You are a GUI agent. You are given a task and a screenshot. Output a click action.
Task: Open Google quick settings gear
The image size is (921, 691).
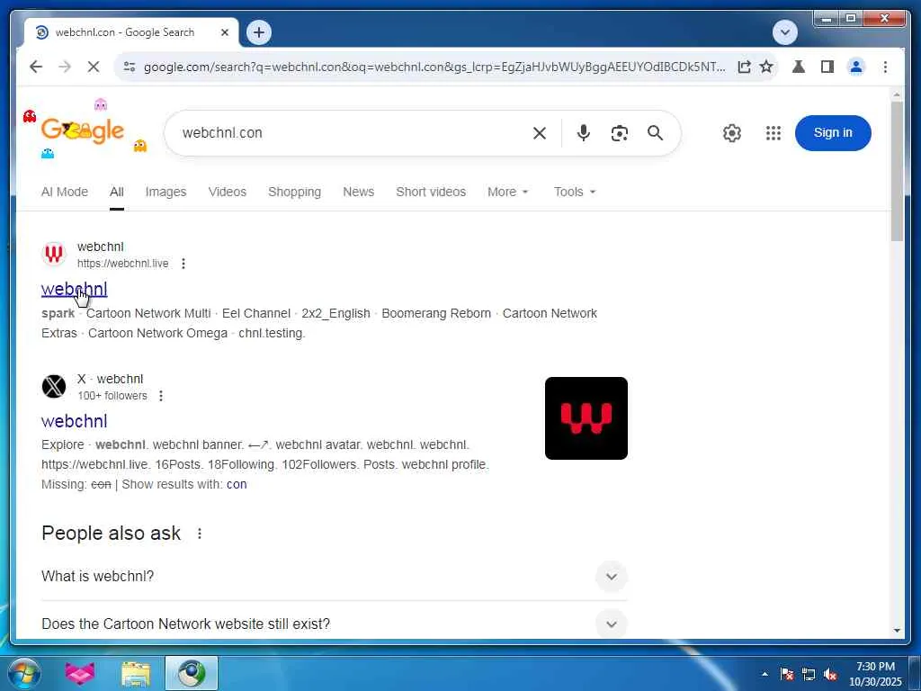pos(732,133)
